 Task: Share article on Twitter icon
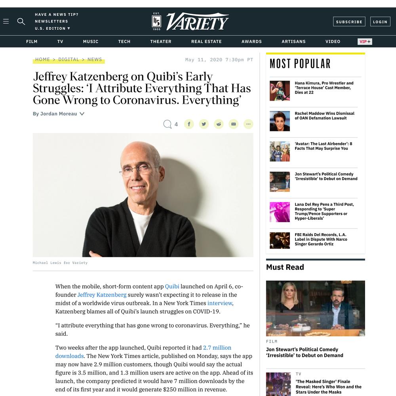pos(204,124)
